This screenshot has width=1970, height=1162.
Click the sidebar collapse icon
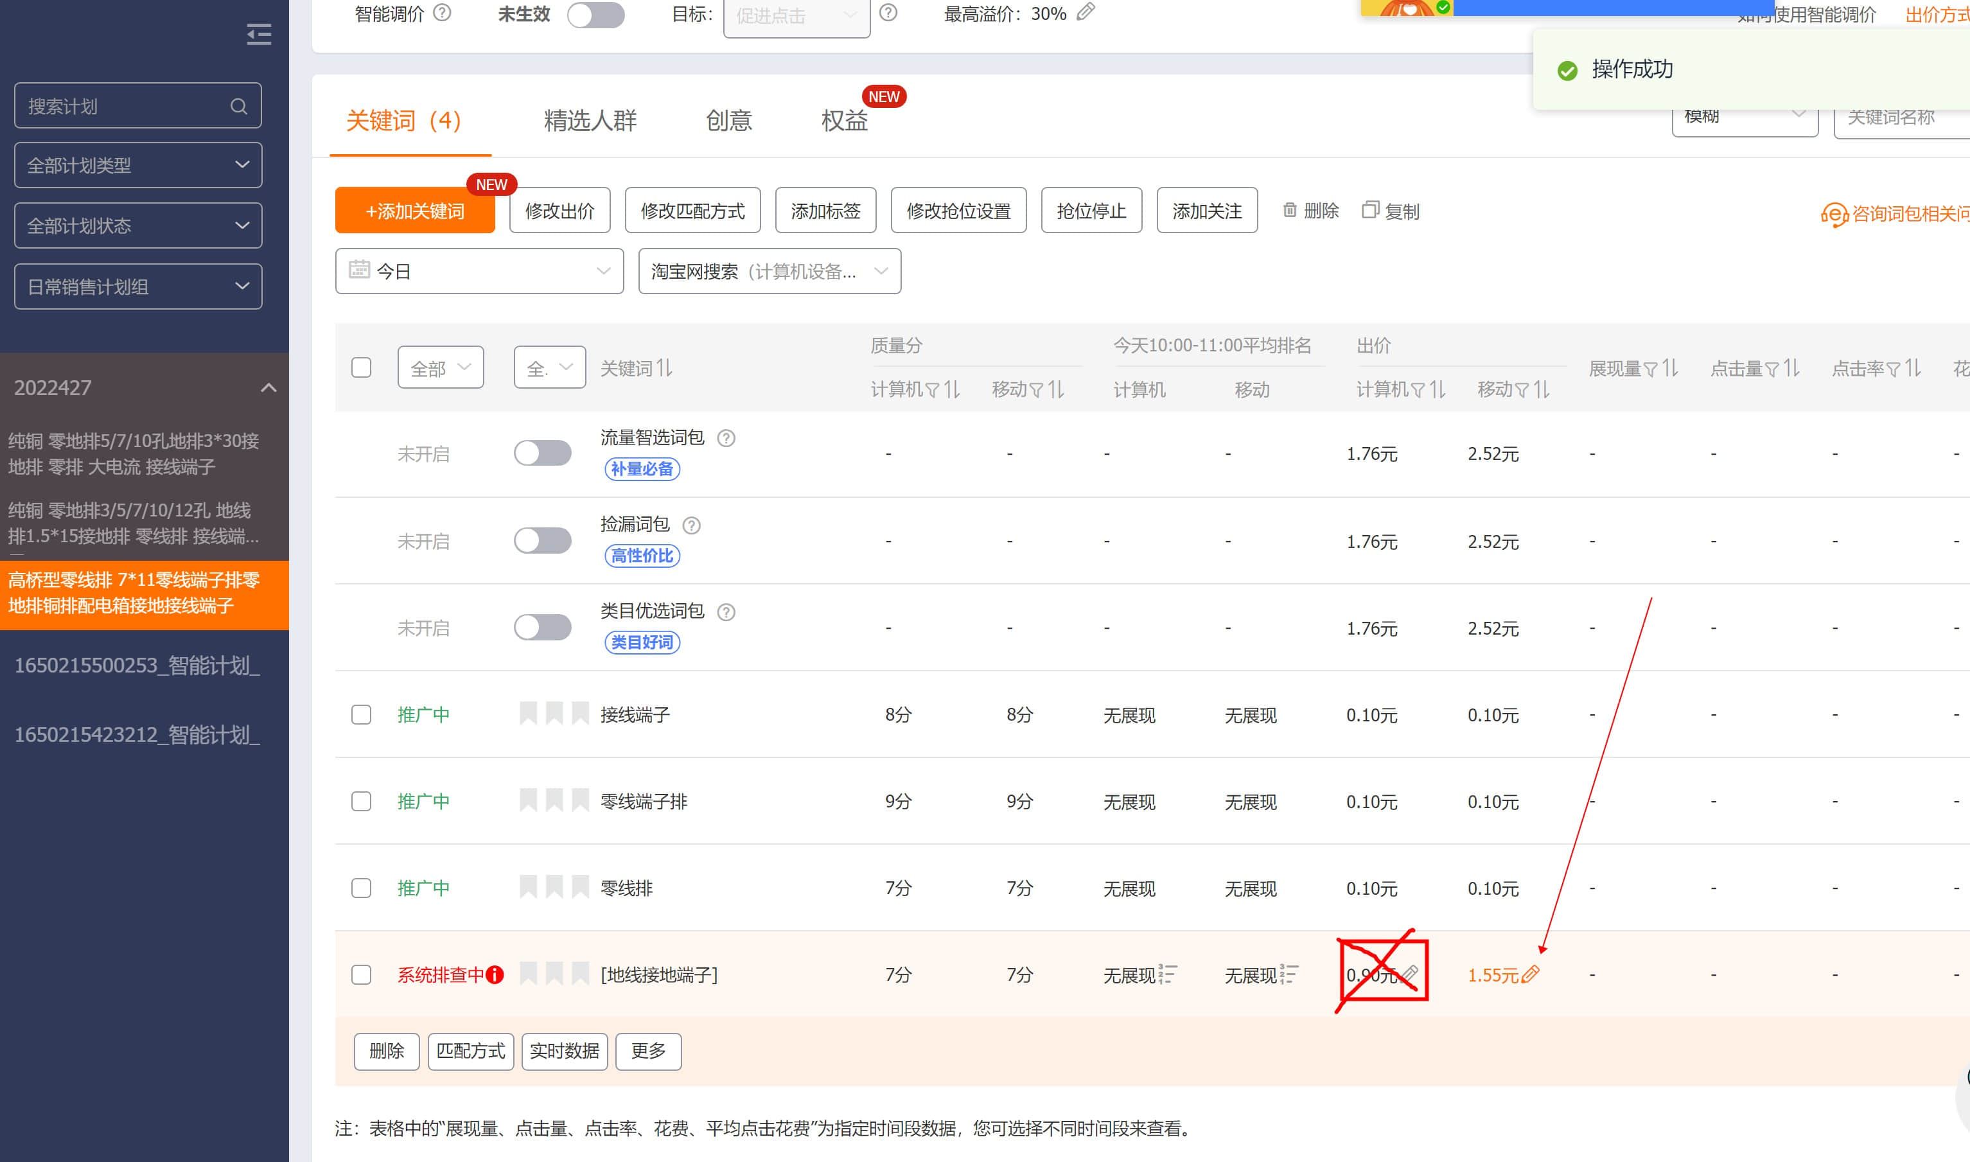(258, 35)
